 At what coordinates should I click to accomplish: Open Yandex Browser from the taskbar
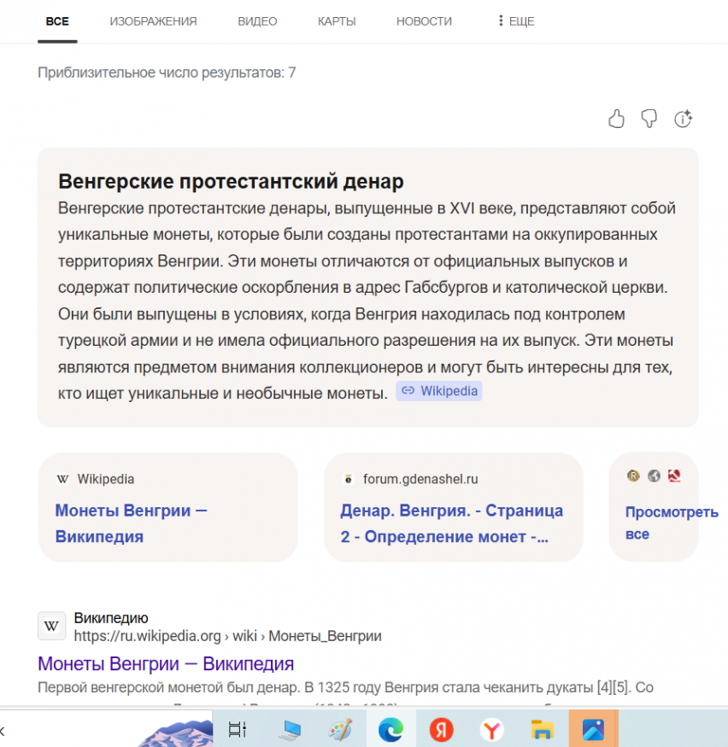point(491,729)
